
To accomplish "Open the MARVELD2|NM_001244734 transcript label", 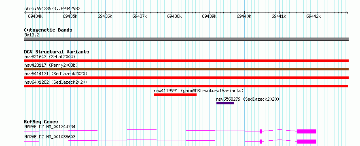I will click(x=50, y=127).
